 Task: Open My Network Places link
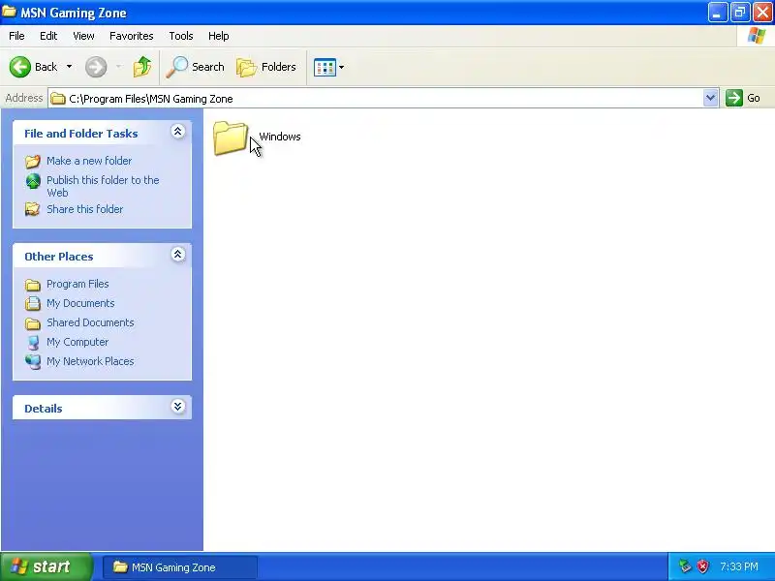(x=90, y=361)
